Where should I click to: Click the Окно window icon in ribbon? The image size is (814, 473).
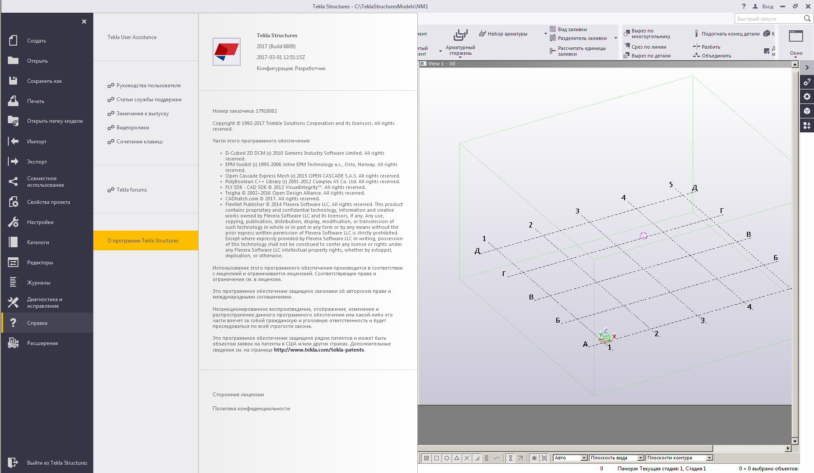[x=796, y=36]
